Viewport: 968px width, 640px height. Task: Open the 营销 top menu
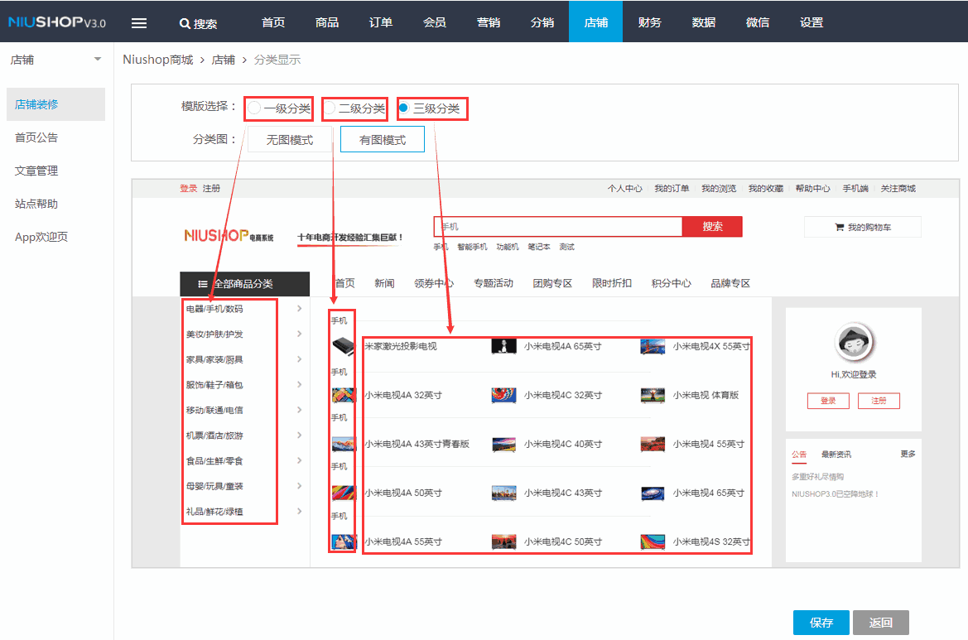[489, 22]
